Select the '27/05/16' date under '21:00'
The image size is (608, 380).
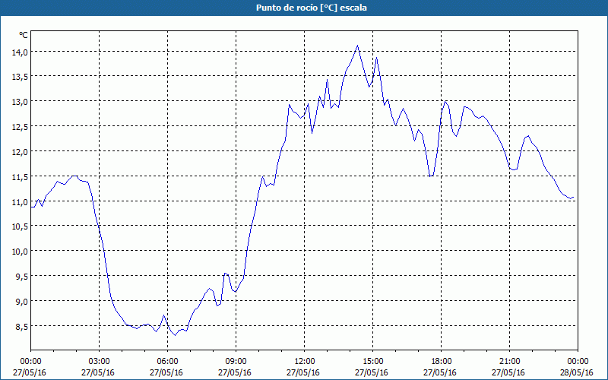(508, 372)
